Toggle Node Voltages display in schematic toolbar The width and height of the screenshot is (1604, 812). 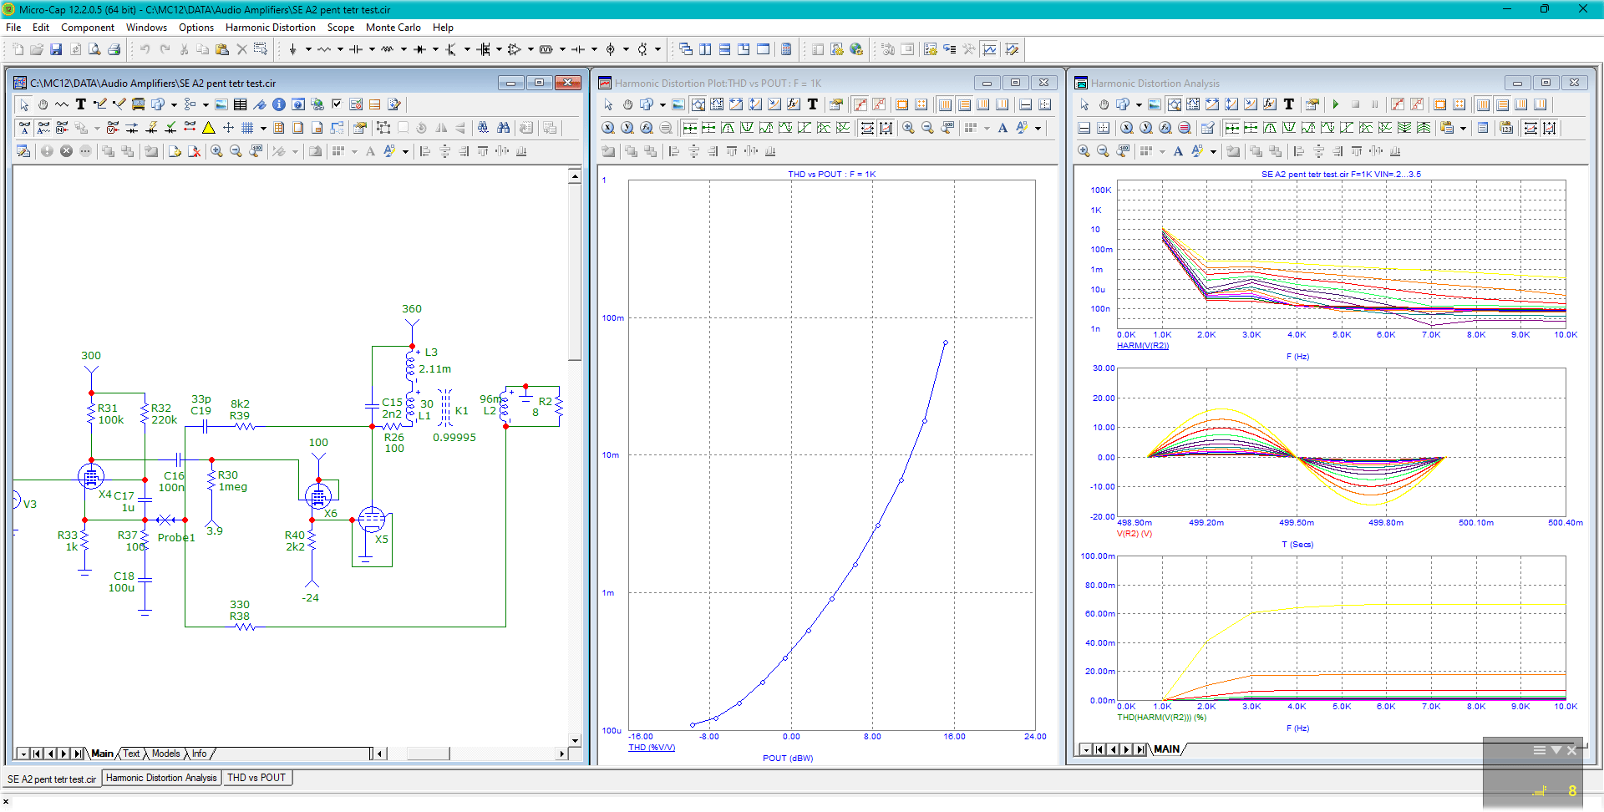click(x=113, y=128)
